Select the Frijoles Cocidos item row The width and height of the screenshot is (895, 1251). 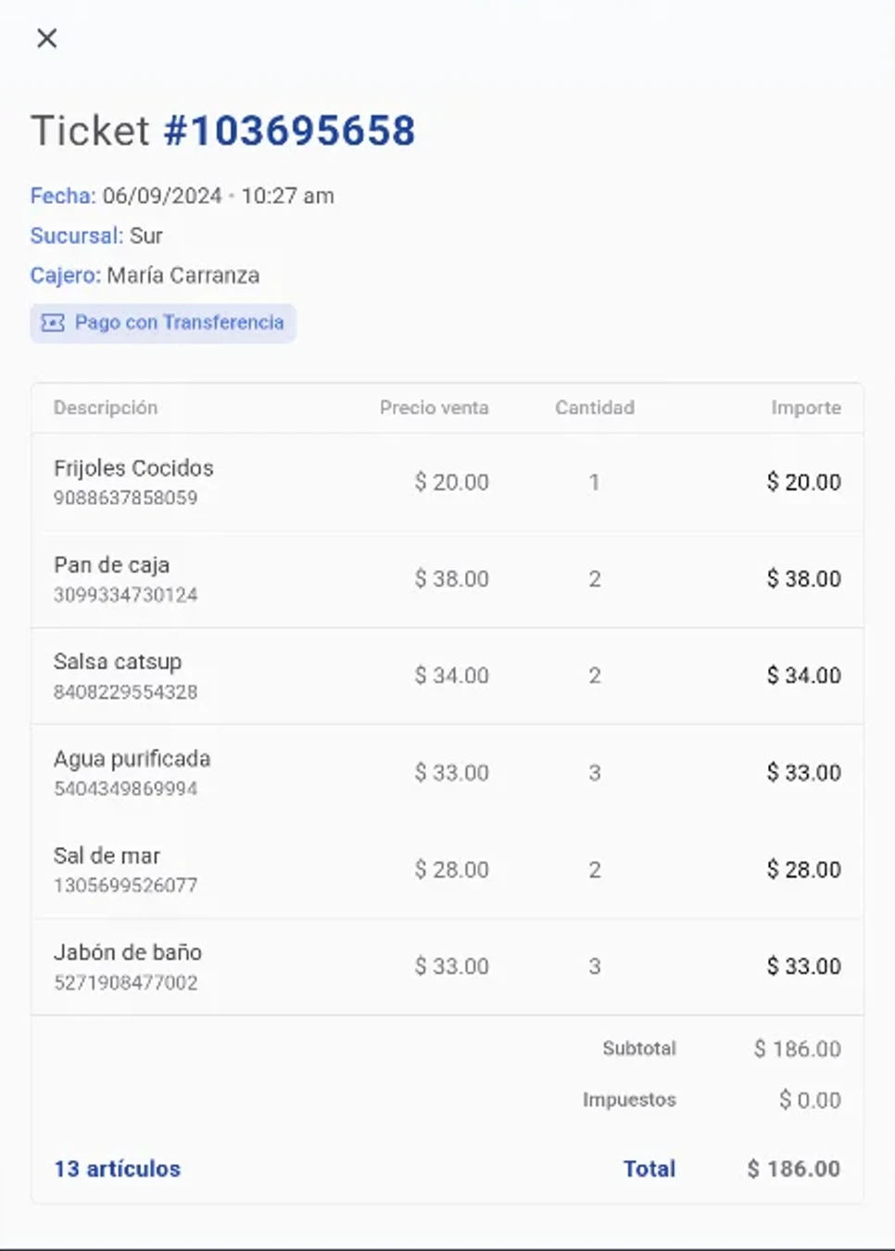coord(447,482)
